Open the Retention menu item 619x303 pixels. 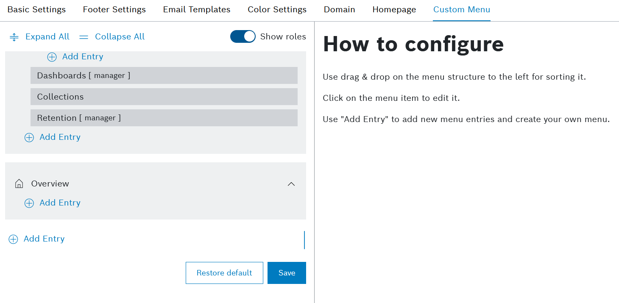pyautogui.click(x=164, y=118)
